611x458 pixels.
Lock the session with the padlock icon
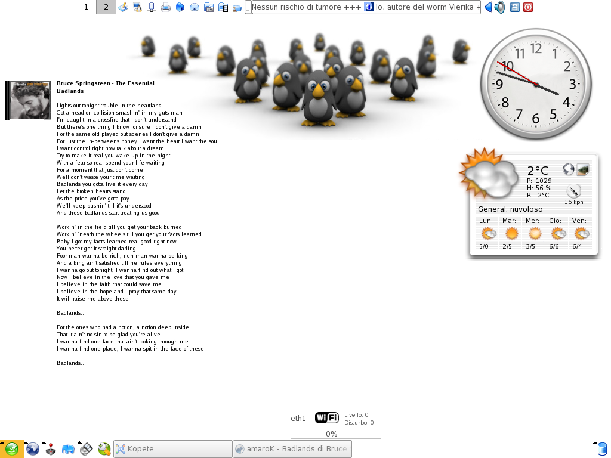tap(515, 7)
